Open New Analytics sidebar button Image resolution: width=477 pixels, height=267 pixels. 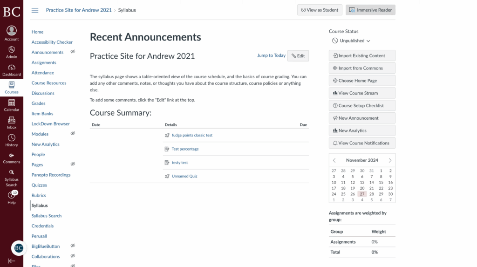point(362,130)
